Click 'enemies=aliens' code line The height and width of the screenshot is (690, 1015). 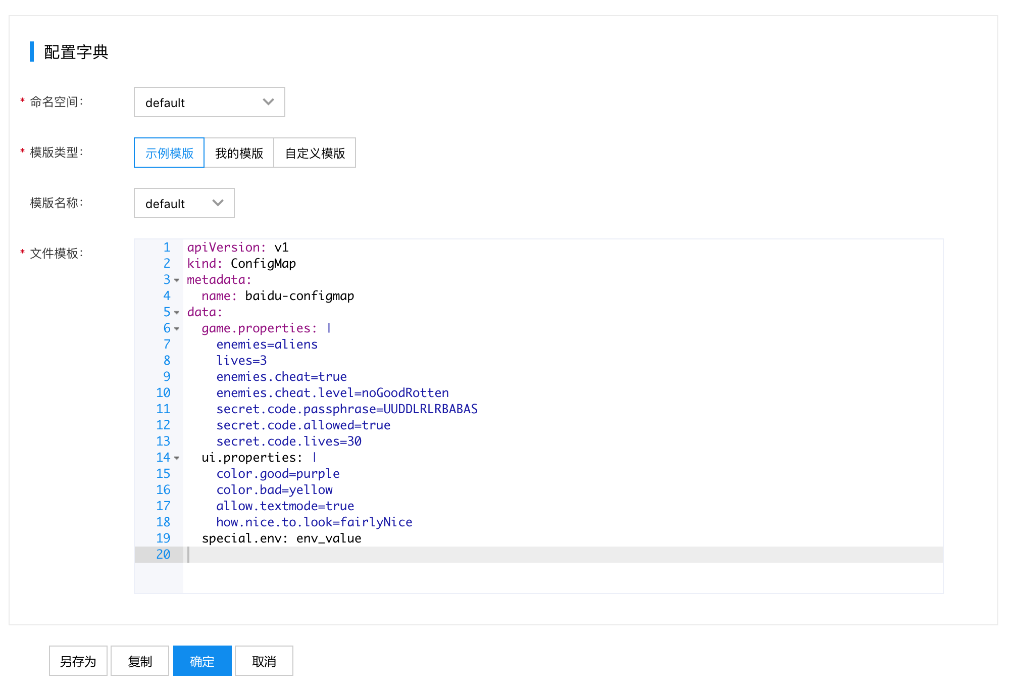tap(267, 344)
